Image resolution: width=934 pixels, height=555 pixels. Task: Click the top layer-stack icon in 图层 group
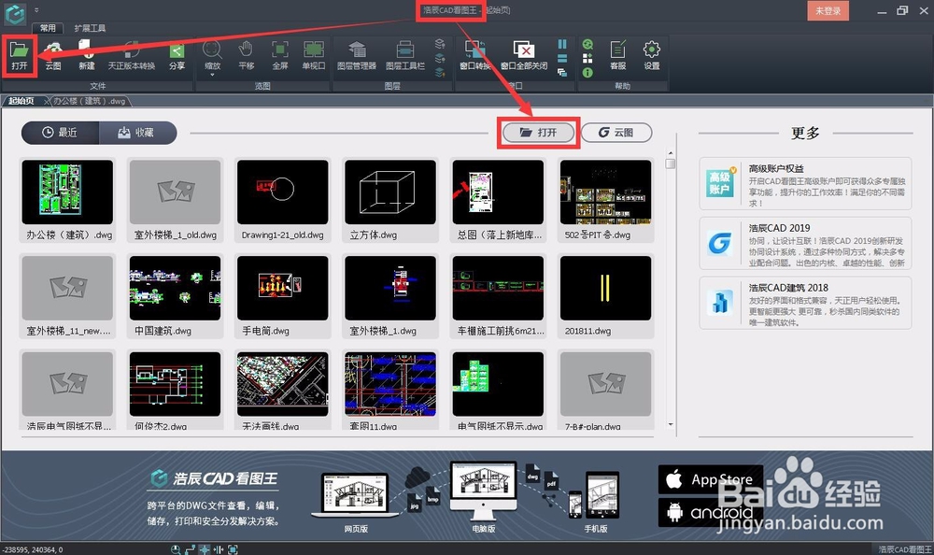click(440, 44)
